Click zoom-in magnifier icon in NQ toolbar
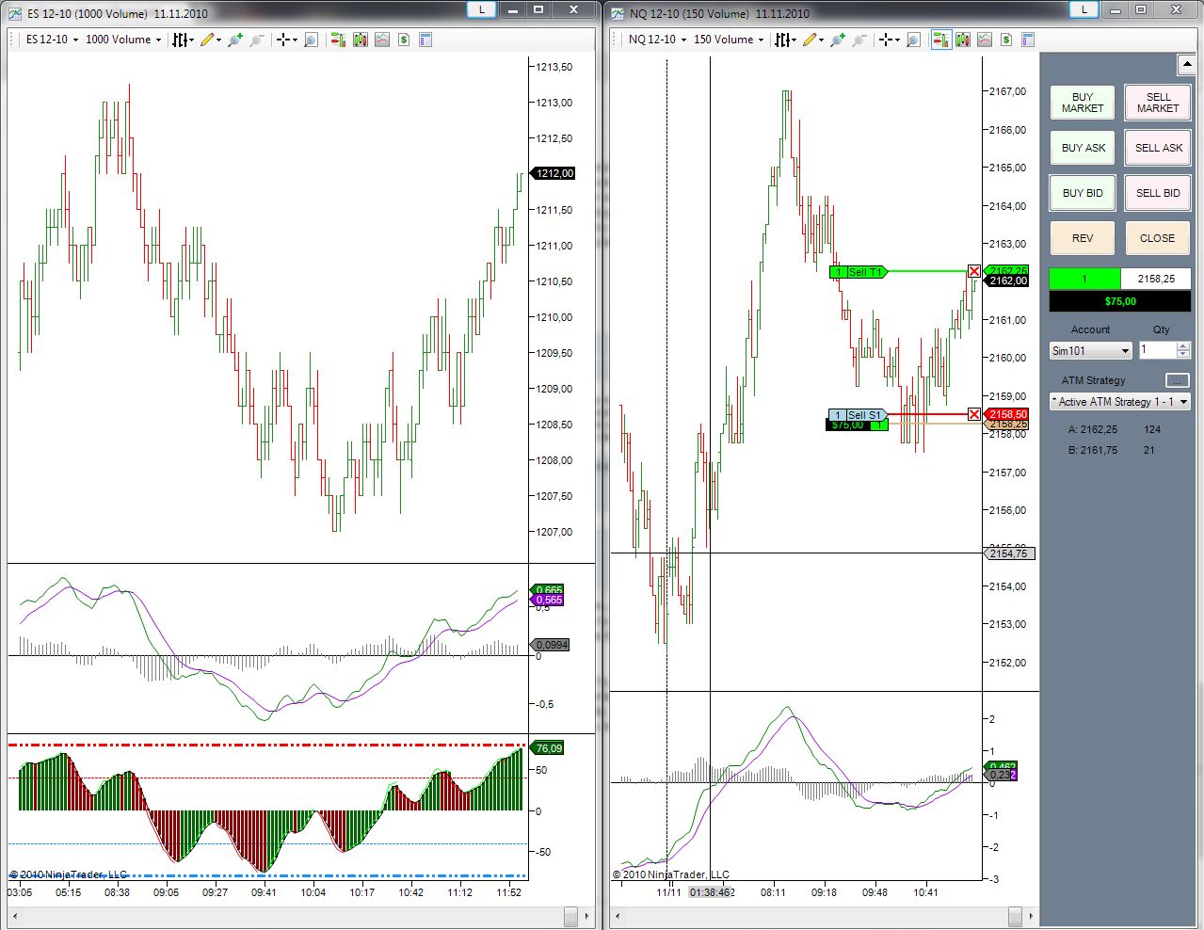The height and width of the screenshot is (930, 1204). [912, 40]
